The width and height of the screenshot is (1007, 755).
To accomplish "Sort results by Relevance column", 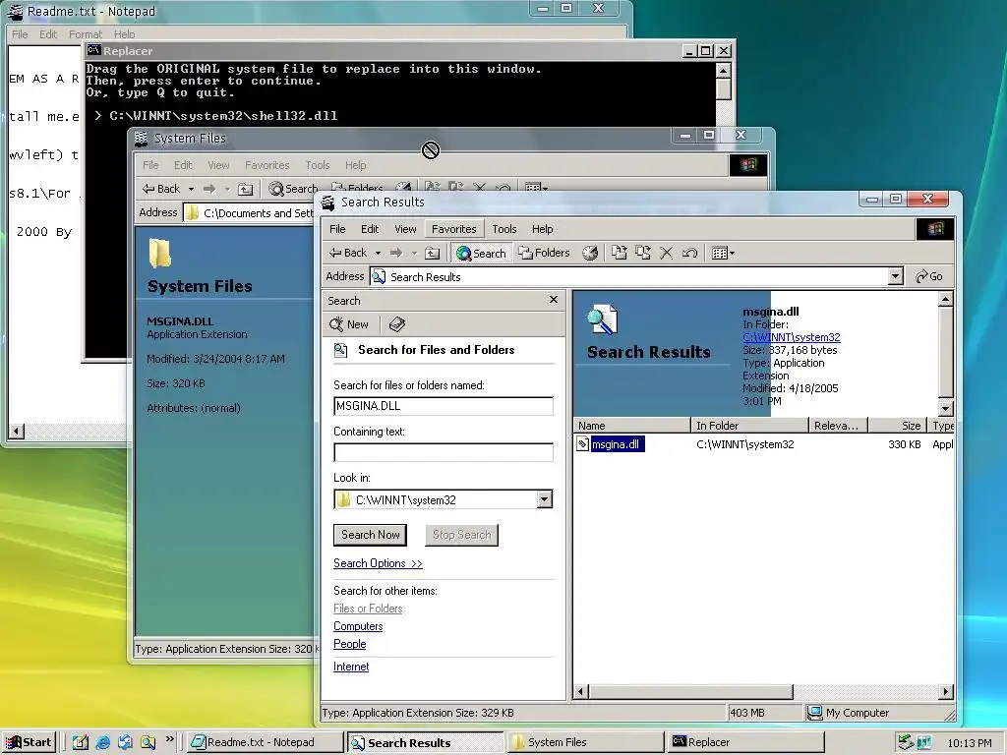I will [x=838, y=425].
